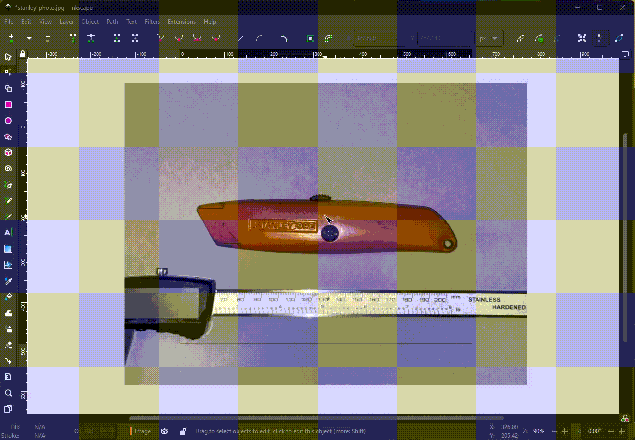The height and width of the screenshot is (440, 635).
Task: Choose the 3D Box tool
Action: (x=8, y=153)
